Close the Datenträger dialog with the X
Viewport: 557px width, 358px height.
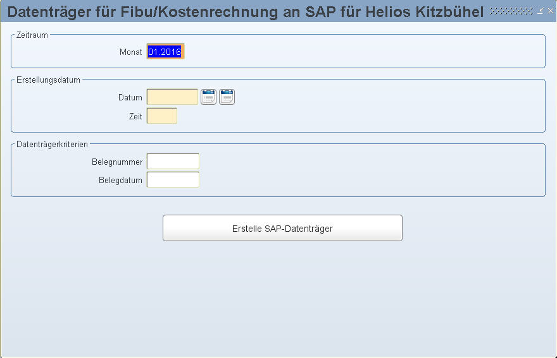pos(551,11)
